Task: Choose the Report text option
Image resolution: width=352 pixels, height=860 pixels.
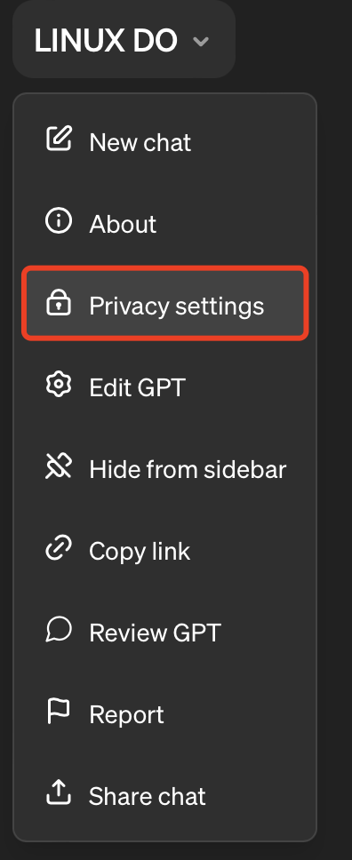Action: [127, 716]
